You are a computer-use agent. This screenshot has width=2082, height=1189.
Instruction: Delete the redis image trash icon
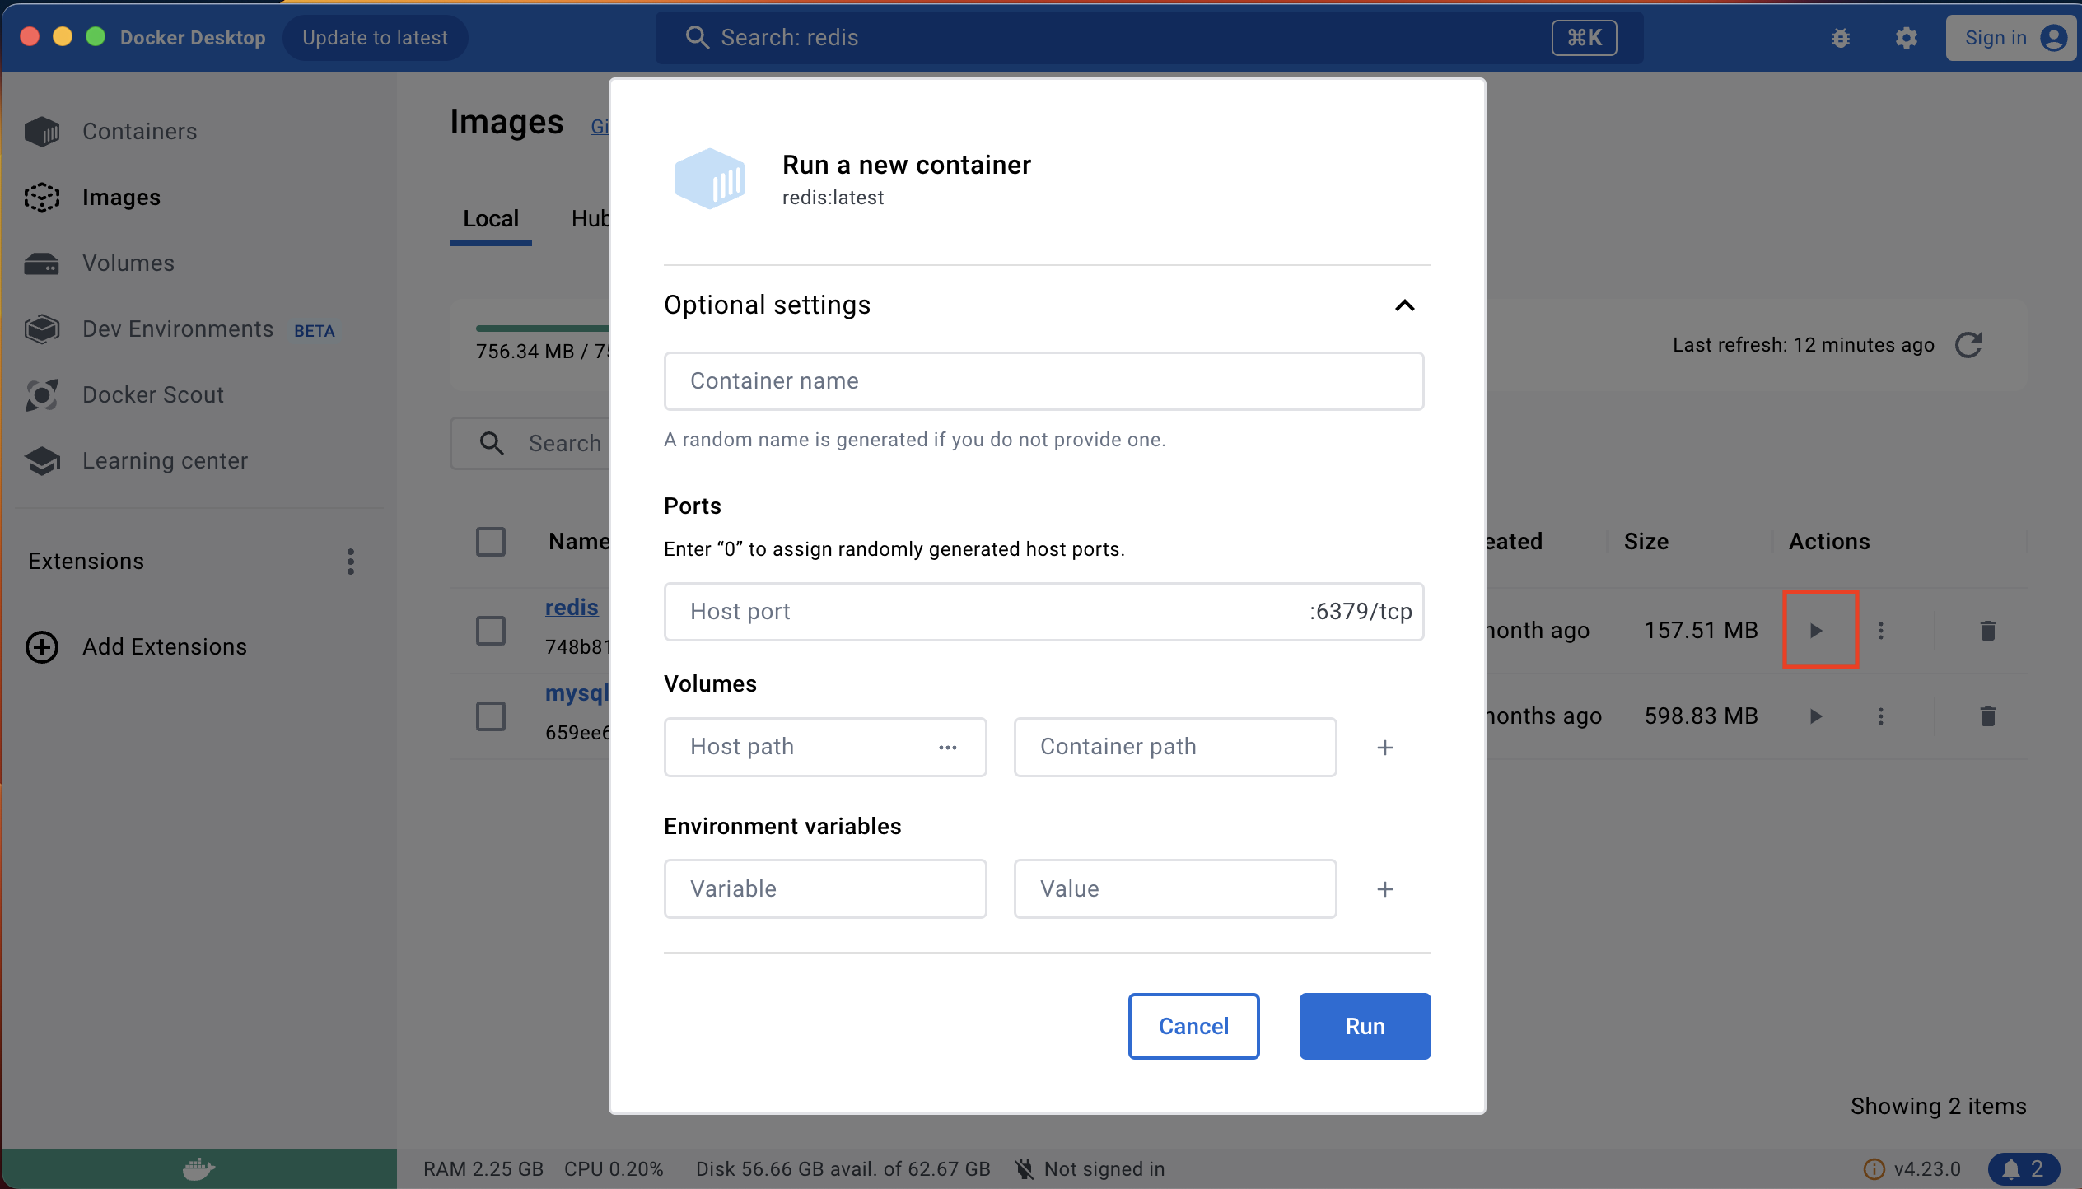[x=1988, y=631]
